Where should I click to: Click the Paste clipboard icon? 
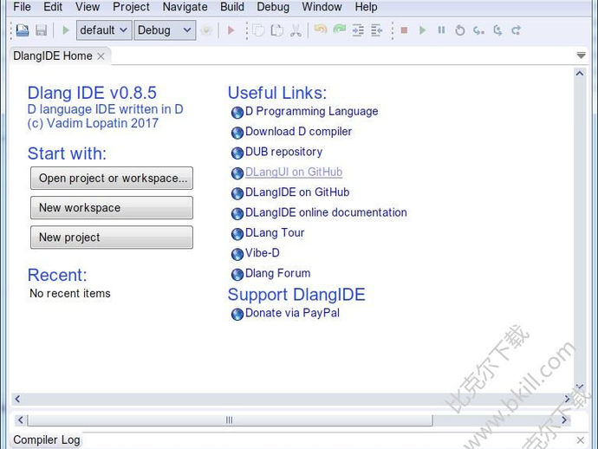[x=276, y=30]
